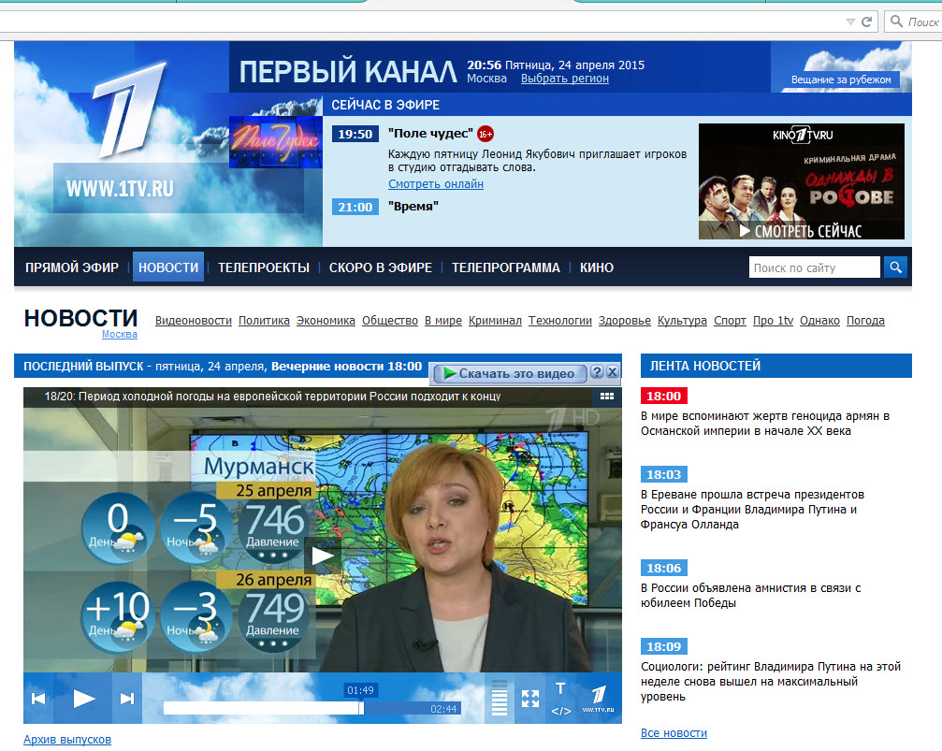942x751 pixels.
Task: Show the video transcript T icon
Action: 560,688
